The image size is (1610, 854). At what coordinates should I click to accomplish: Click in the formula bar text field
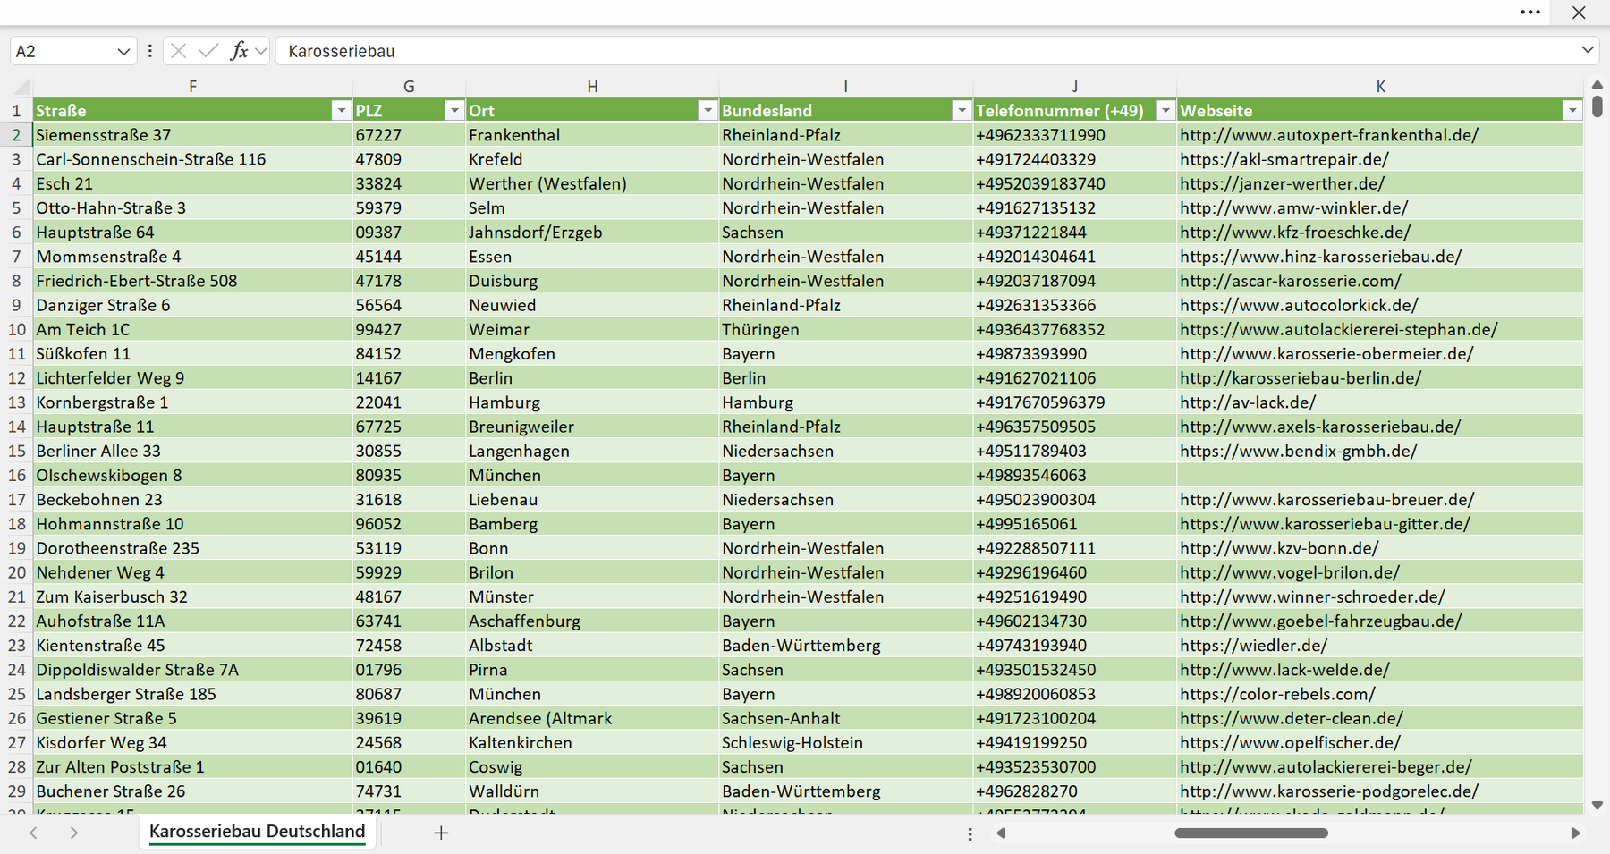[926, 51]
